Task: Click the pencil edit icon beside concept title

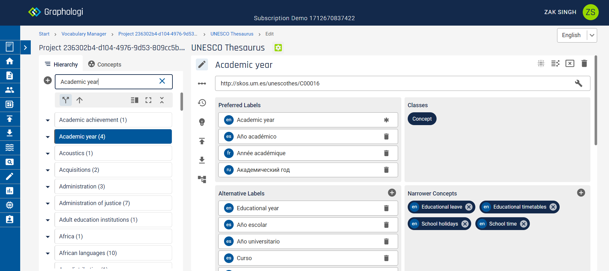Action: click(x=202, y=65)
